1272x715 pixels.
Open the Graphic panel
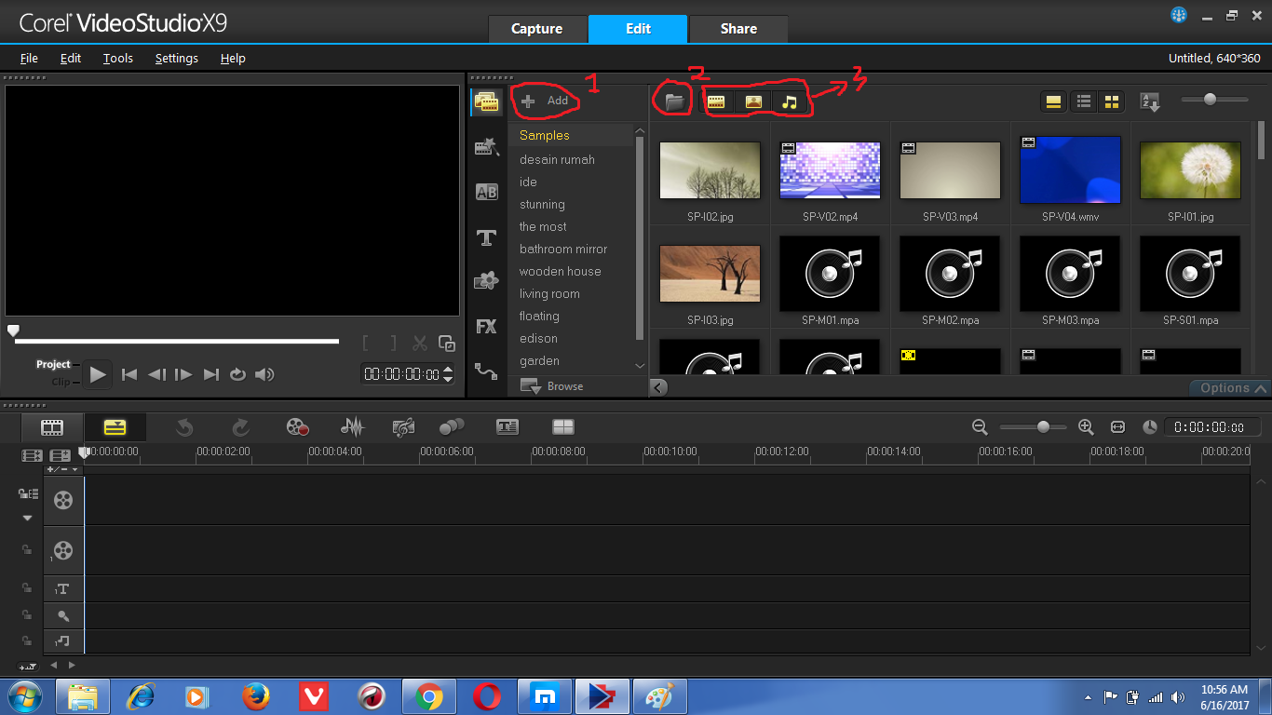click(x=487, y=282)
